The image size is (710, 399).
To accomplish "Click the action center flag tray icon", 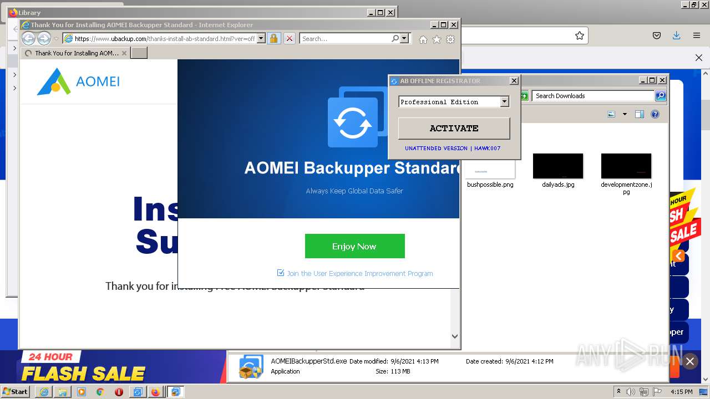I will click(x=657, y=392).
